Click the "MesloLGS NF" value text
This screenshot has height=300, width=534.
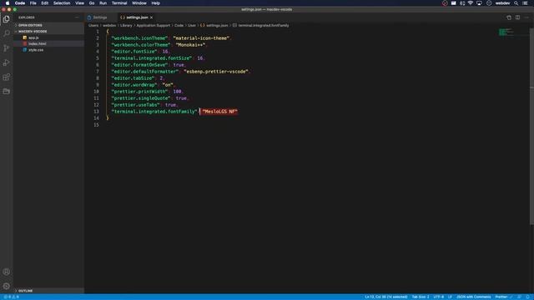(219, 112)
